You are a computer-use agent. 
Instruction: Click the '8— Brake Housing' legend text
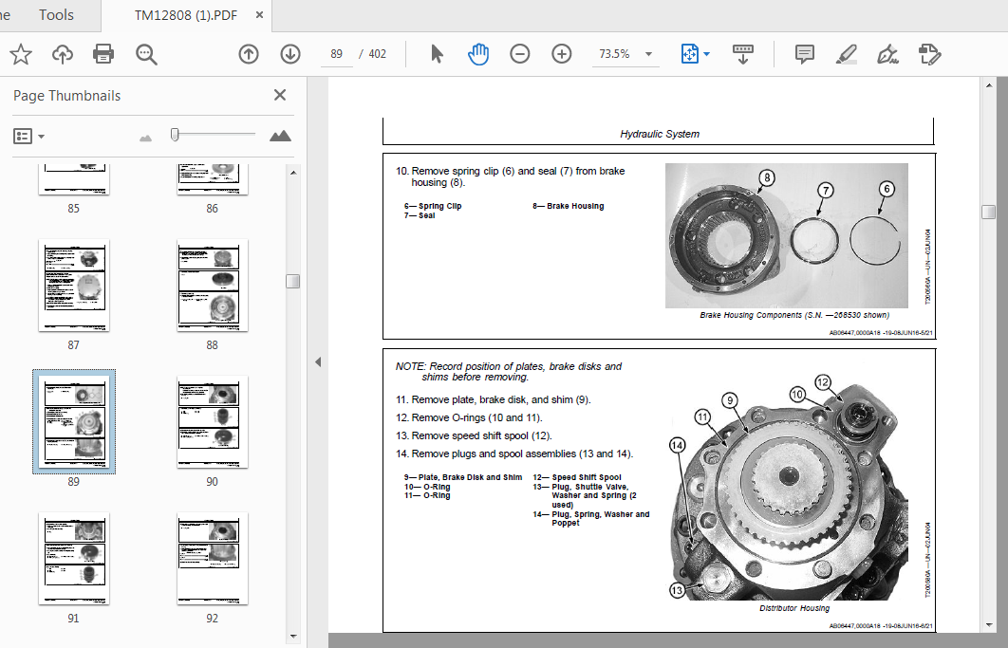pyautogui.click(x=569, y=206)
